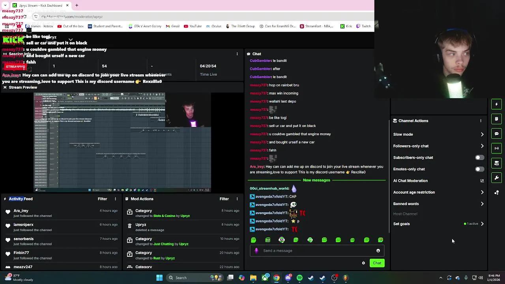This screenshot has height=284, width=505.
Task: Insert the last green emote with colorful face
Action: [x=381, y=240]
